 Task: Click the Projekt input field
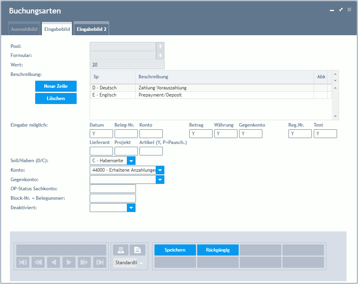pyautogui.click(x=126, y=151)
